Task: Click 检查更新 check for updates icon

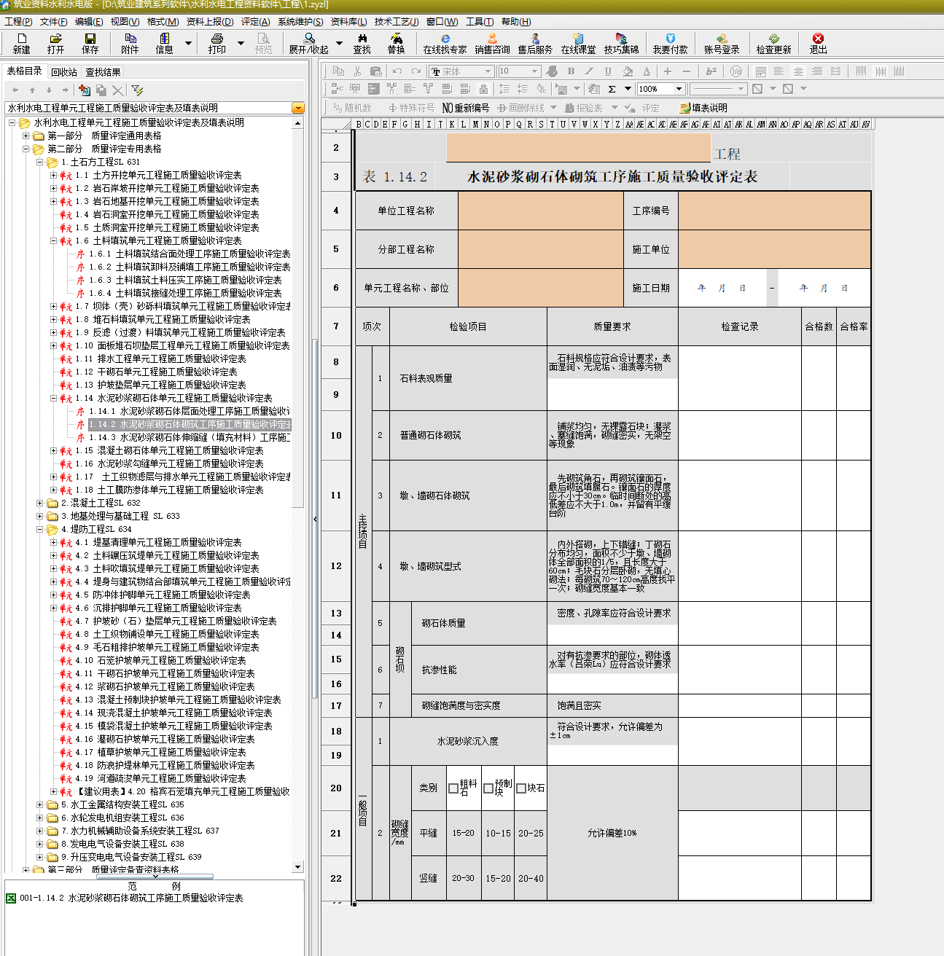Action: tap(773, 43)
